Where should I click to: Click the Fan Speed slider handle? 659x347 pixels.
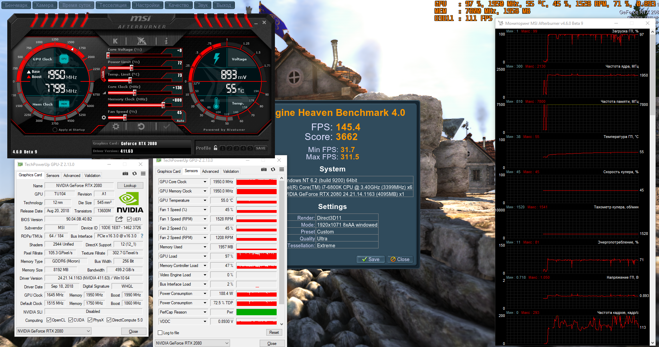pyautogui.click(x=125, y=118)
